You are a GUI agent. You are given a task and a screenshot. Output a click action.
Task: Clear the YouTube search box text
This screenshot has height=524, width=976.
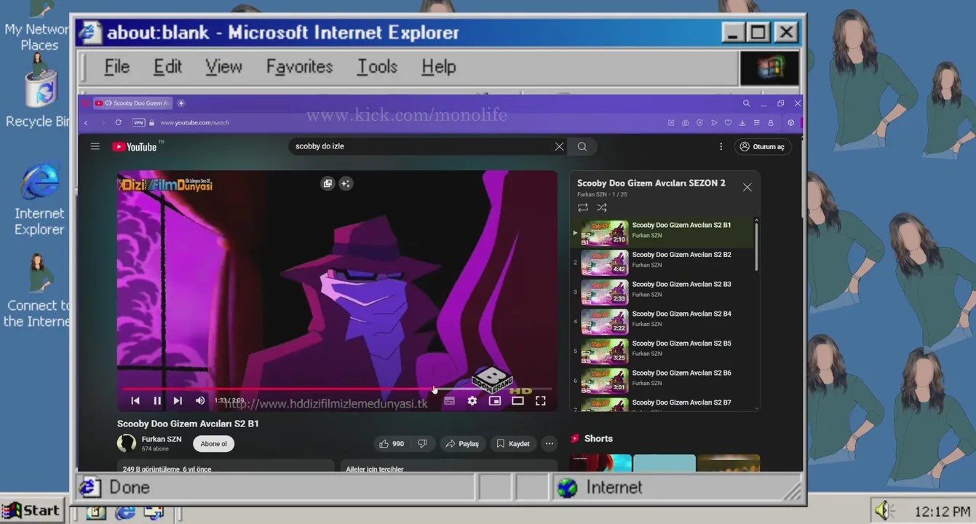click(559, 146)
